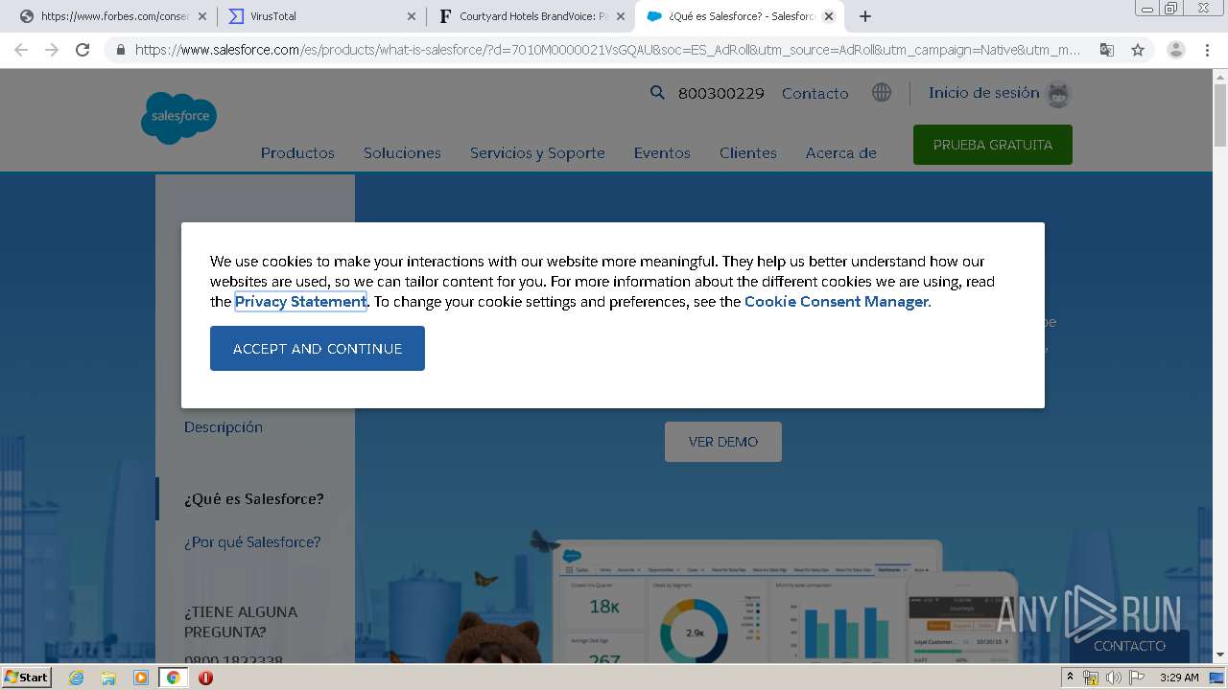Close the Courtyard Hotels BrandVoice tab
The height and width of the screenshot is (690, 1228).
[x=620, y=16]
